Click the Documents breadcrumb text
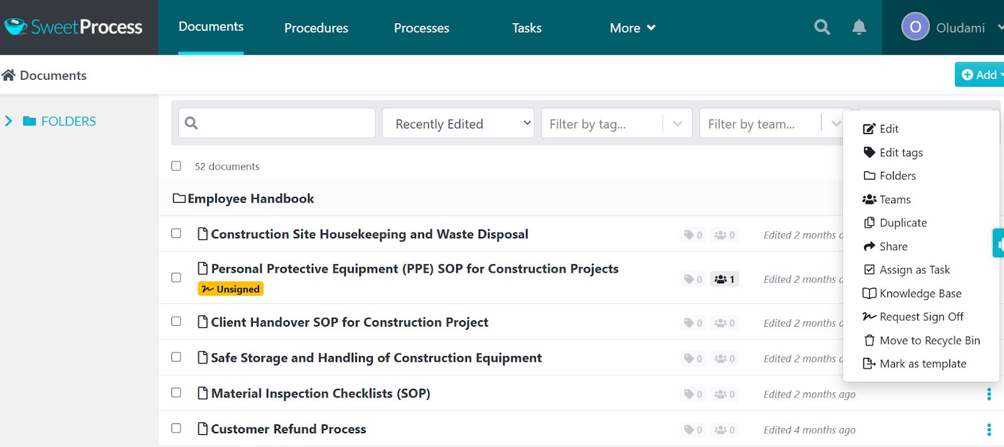1004x447 pixels. 53,75
